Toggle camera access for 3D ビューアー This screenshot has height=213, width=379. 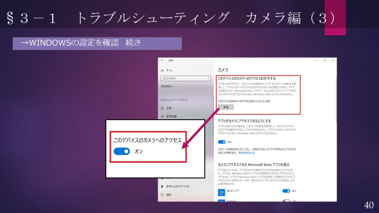click(x=286, y=191)
